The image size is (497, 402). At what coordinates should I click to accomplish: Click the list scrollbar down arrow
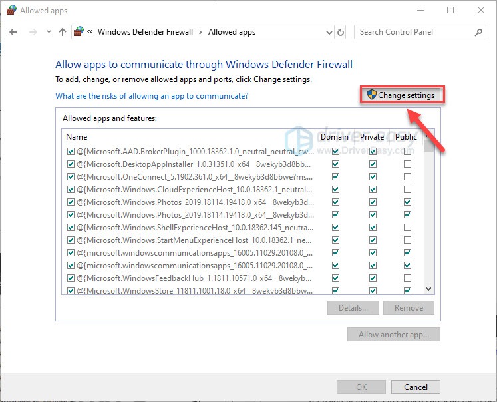(429, 289)
